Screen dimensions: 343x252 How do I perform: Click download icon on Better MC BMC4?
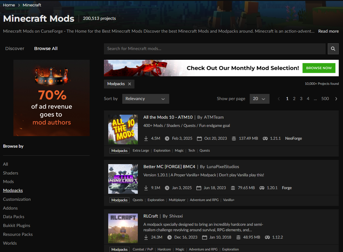point(146,188)
